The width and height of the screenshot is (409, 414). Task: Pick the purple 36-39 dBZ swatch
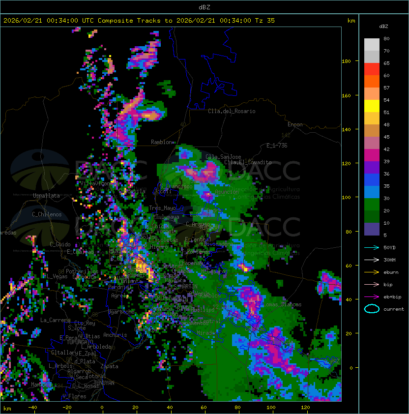pos(372,167)
